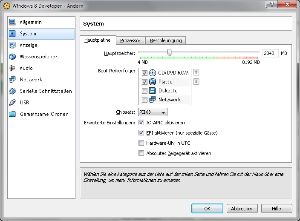Viewport: 300px width, 221px height.
Task: Click the Platte text in boot list
Action: [x=165, y=82]
